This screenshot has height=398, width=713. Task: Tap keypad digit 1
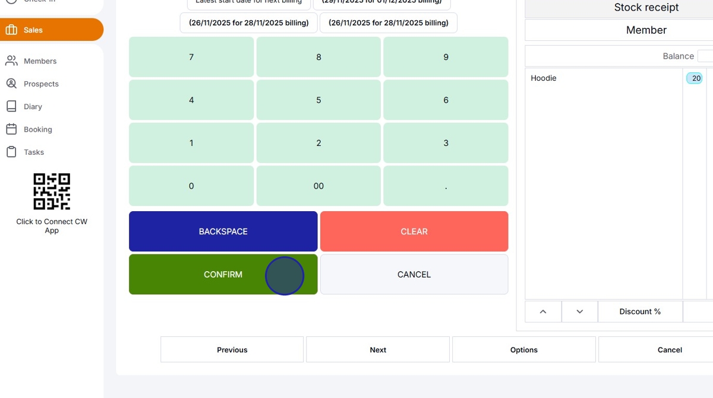(191, 143)
